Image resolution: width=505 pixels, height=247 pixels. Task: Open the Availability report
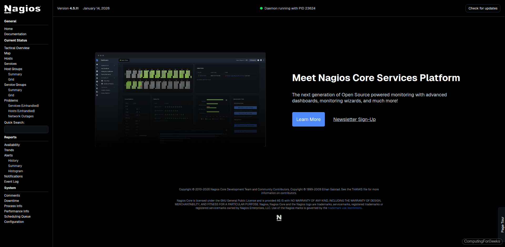(12, 145)
